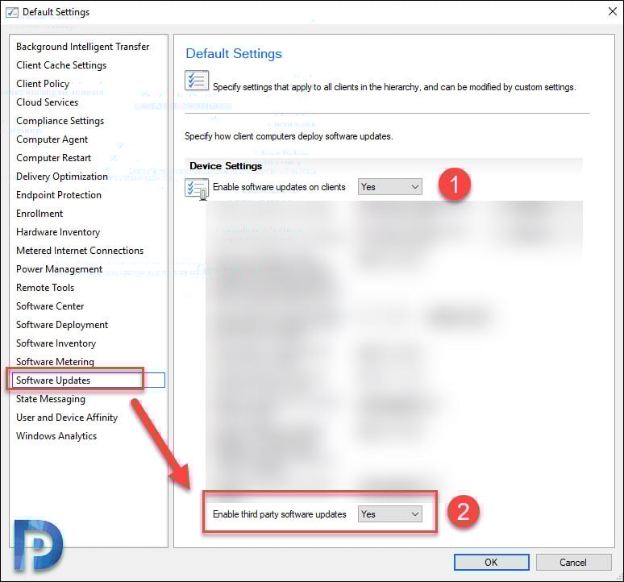Open Hardware Inventory settings
This screenshot has width=624, height=582.
(58, 232)
